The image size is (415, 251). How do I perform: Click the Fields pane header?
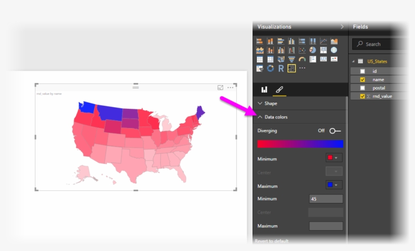pyautogui.click(x=360, y=27)
